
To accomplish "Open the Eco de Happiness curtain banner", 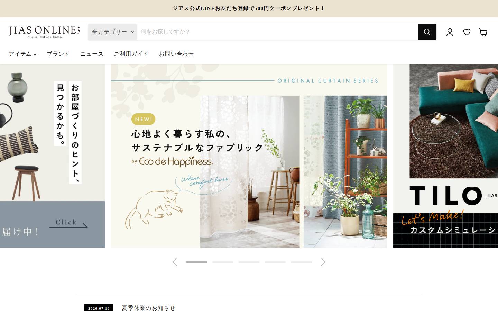I will [x=249, y=156].
